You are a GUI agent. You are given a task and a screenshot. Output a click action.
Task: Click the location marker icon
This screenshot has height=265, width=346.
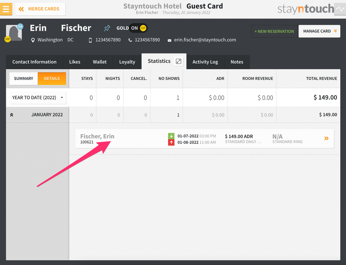pos(33,40)
